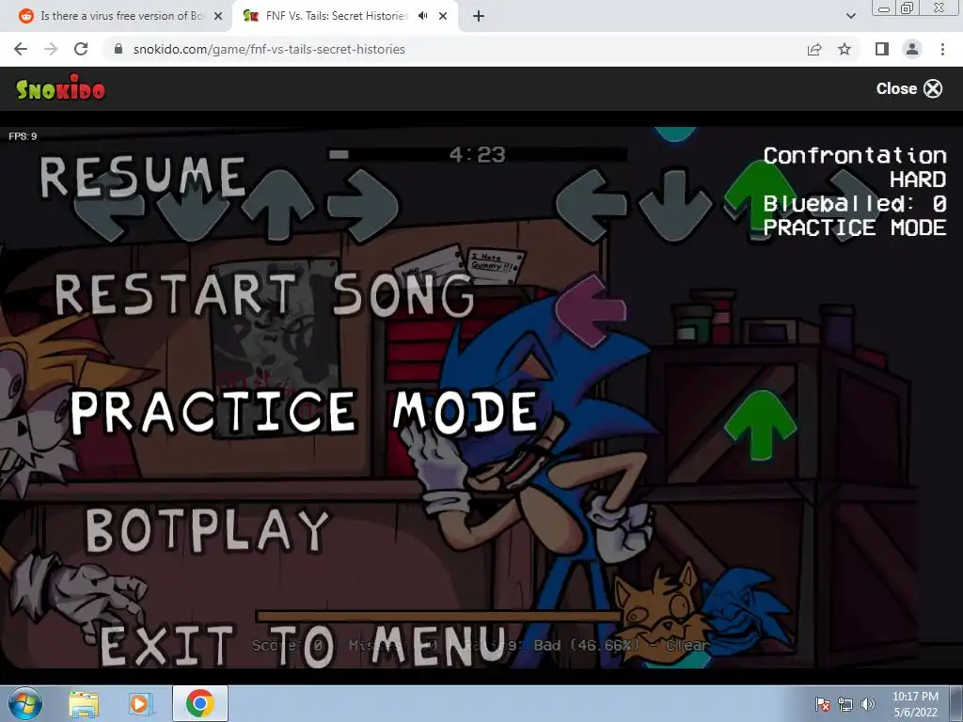
Task: Reload the Snokido page
Action: pos(81,49)
